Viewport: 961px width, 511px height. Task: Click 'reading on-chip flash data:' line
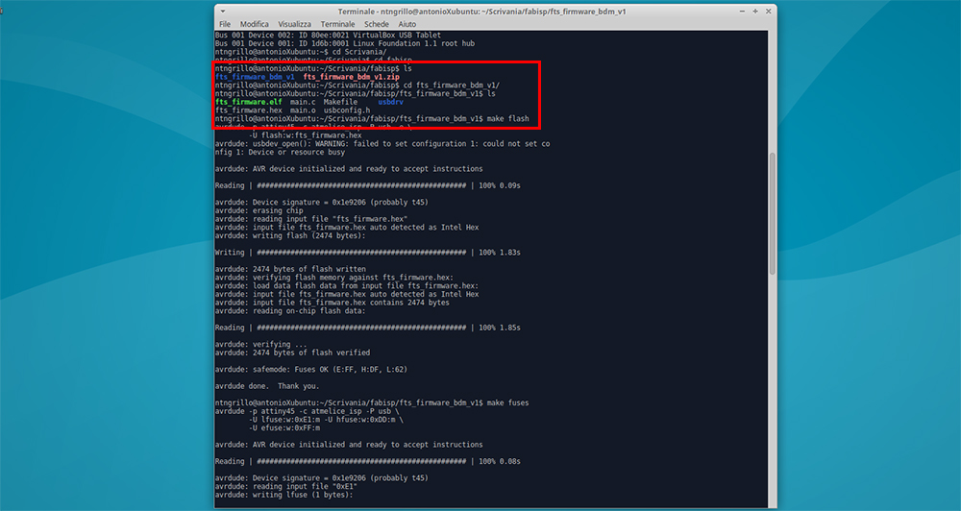[290, 311]
